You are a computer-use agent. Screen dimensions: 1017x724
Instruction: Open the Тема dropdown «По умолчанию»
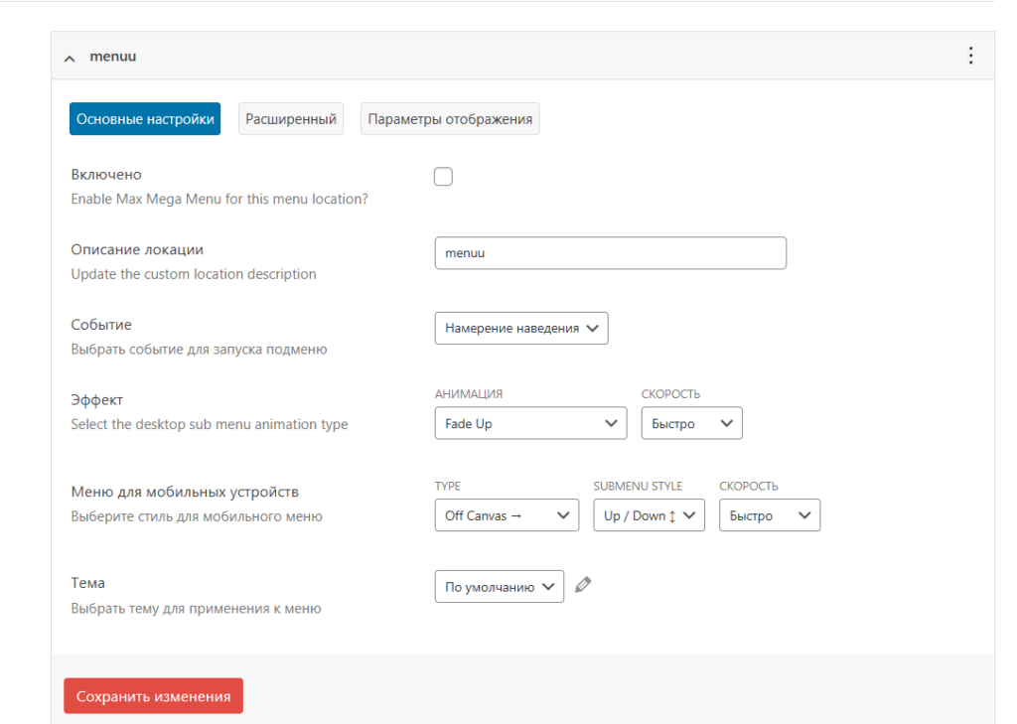(499, 587)
